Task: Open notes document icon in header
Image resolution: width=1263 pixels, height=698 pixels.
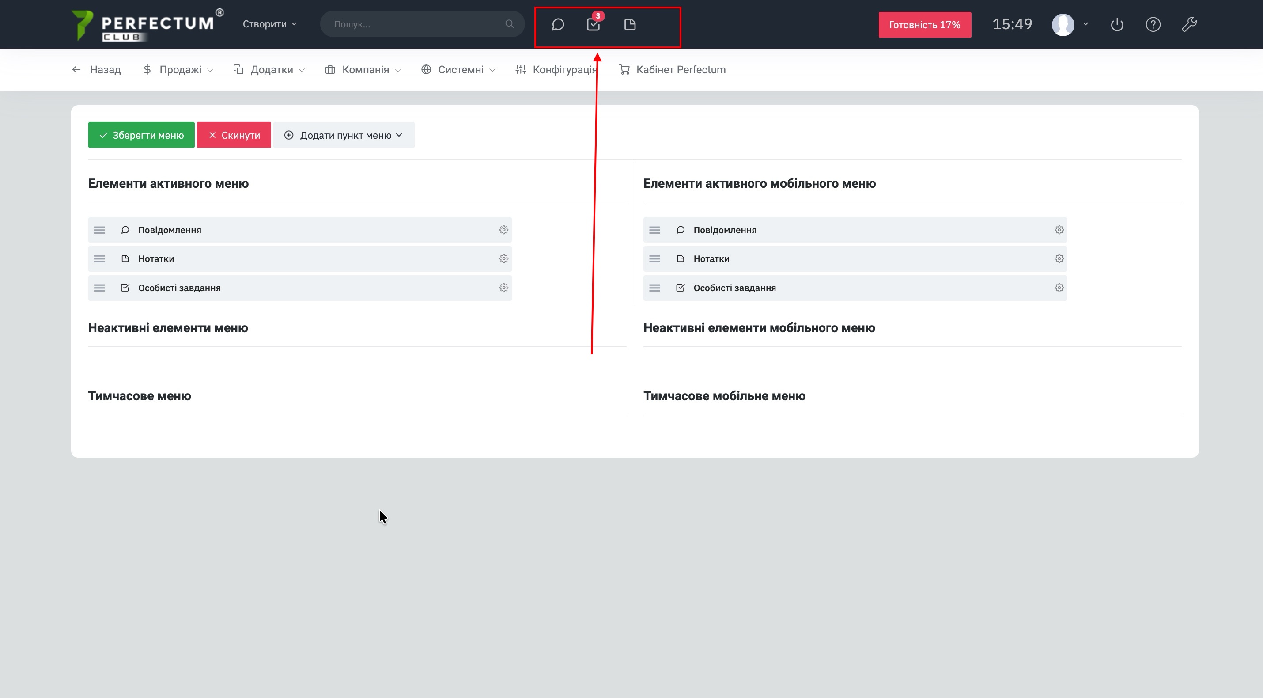Action: tap(630, 25)
